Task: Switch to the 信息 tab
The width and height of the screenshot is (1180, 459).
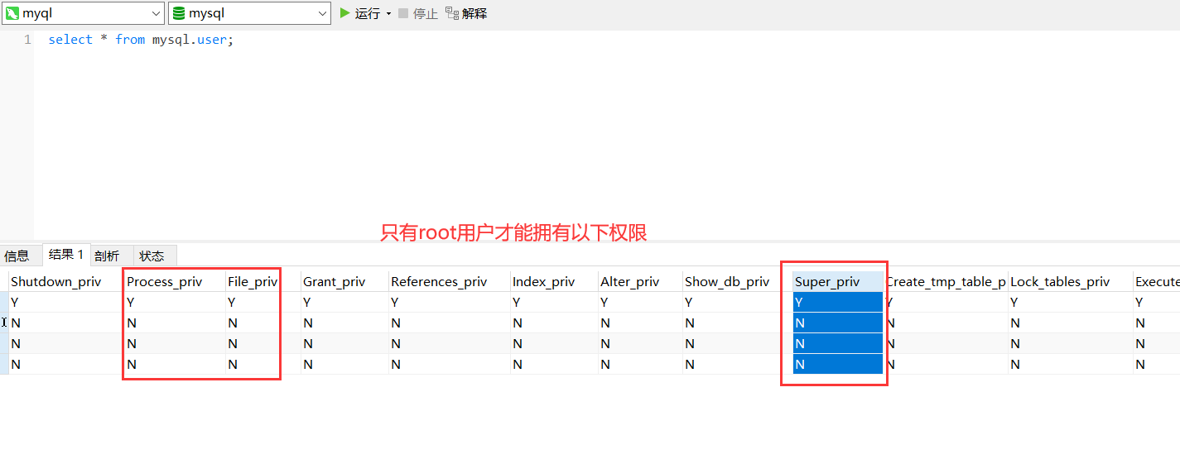Action: click(17, 256)
